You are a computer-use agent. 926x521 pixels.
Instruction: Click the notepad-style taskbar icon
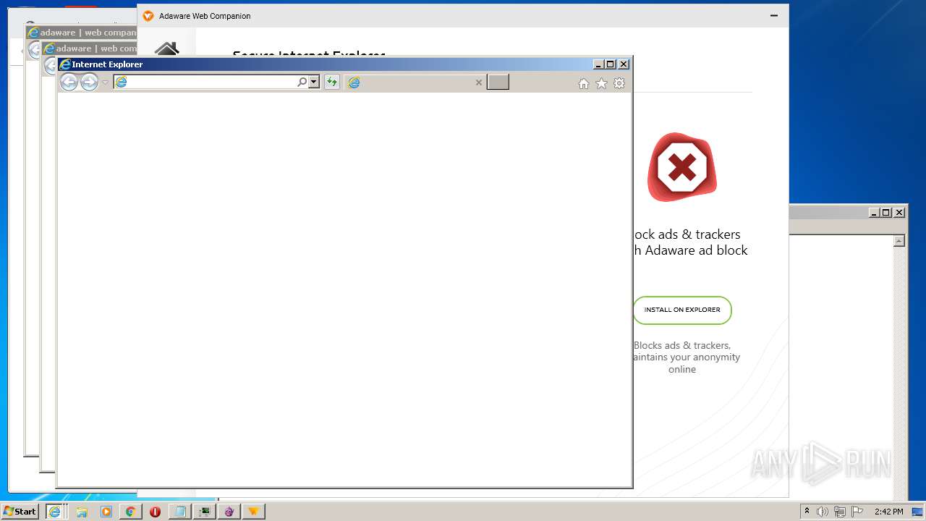click(x=179, y=512)
